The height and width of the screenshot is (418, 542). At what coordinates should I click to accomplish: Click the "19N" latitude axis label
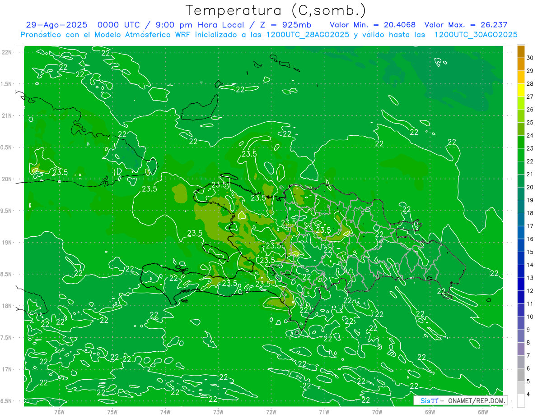[x=7, y=243]
